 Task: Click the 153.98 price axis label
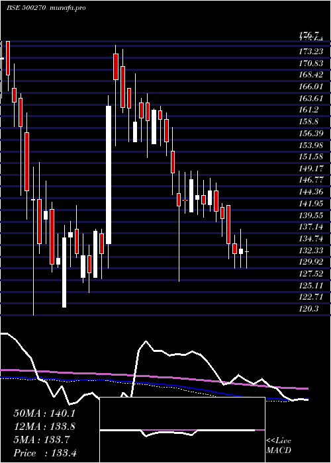point(311,145)
